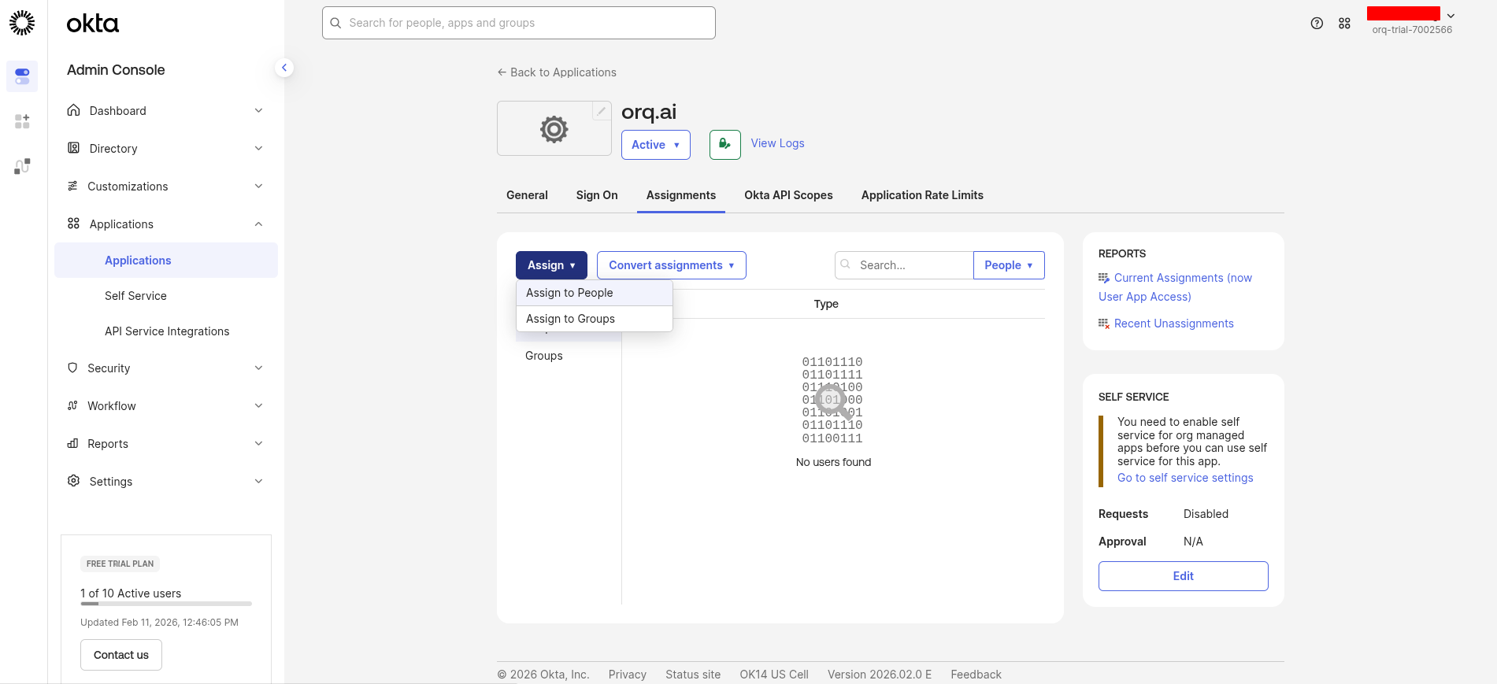This screenshot has height=684, width=1497.
Task: Open the People filter dropdown
Action: 1009,265
